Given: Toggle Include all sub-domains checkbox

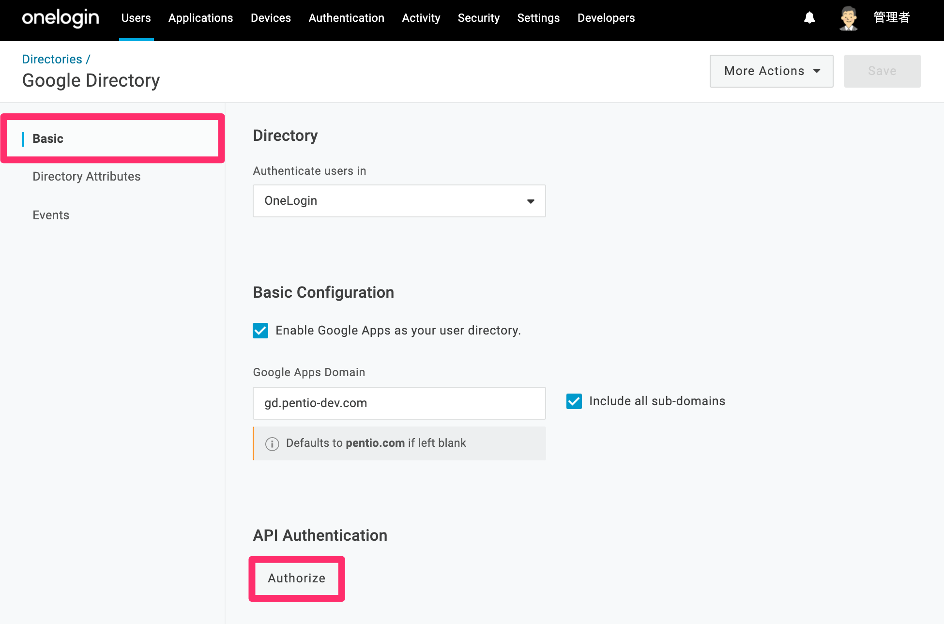Looking at the screenshot, I should (x=574, y=401).
